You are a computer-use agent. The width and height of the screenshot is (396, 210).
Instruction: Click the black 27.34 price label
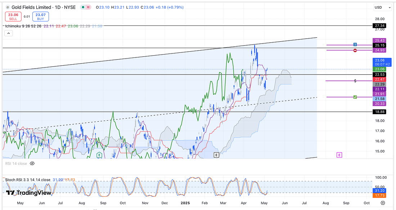[379, 26]
